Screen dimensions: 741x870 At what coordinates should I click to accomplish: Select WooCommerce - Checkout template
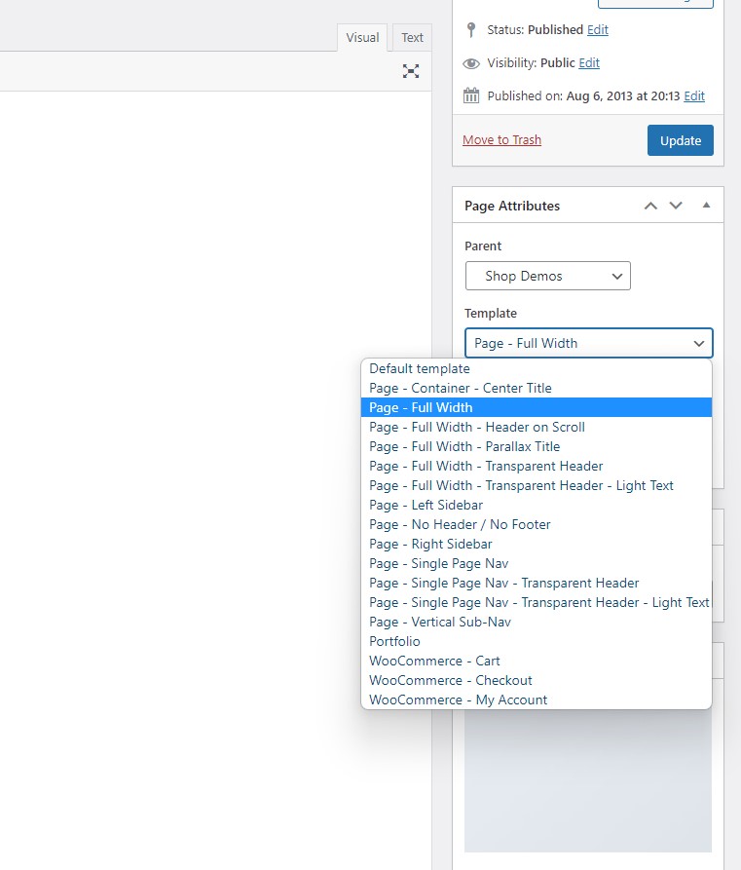click(x=537, y=680)
